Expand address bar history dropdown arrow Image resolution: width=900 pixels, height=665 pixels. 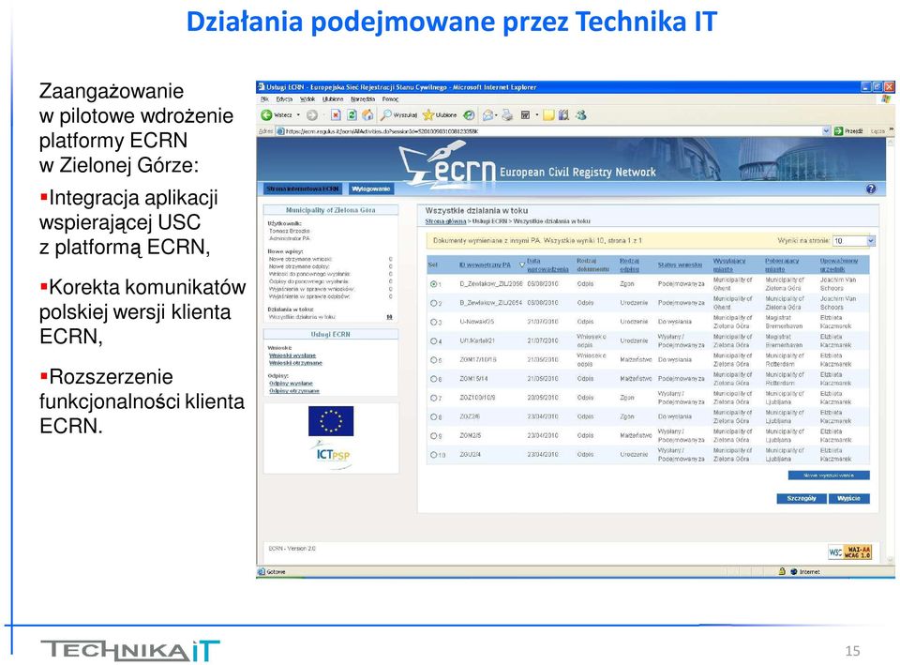pos(826,131)
